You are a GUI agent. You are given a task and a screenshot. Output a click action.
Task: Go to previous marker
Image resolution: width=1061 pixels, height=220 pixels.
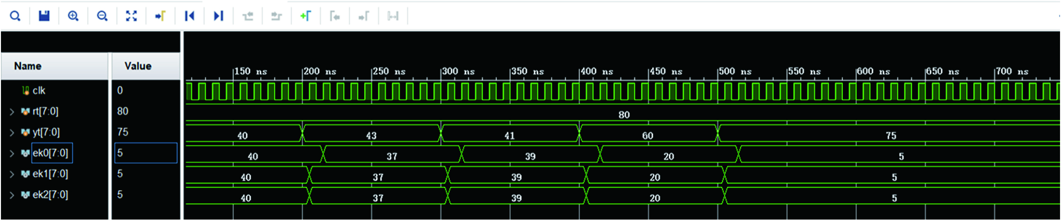[335, 16]
